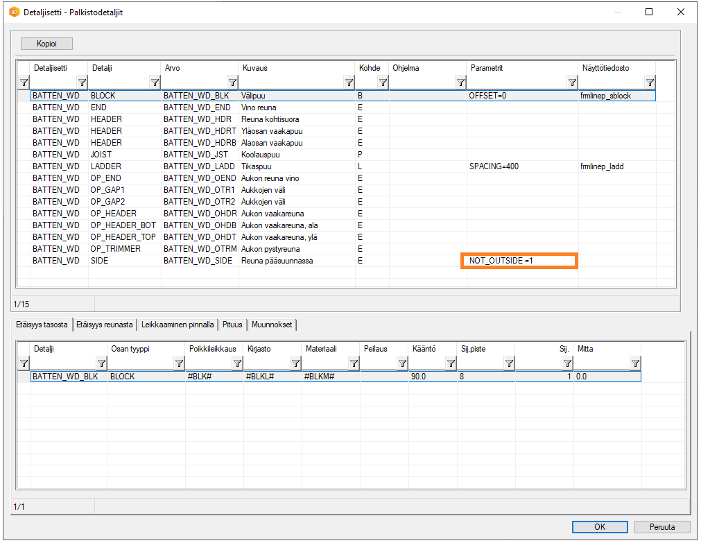The image size is (701, 543).
Task: Click Kohde column filter icon
Action: pos(383,83)
